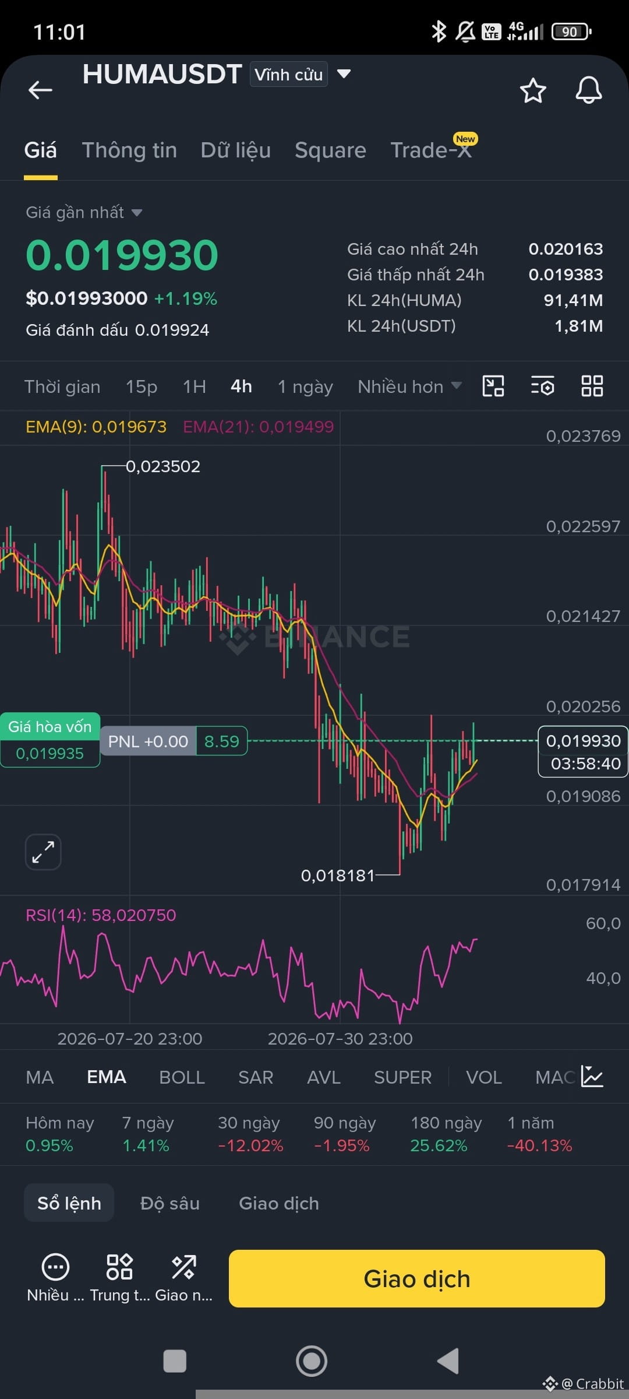629x1399 pixels.
Task: Open Giá gần nhất price type dropdown
Action: [84, 212]
